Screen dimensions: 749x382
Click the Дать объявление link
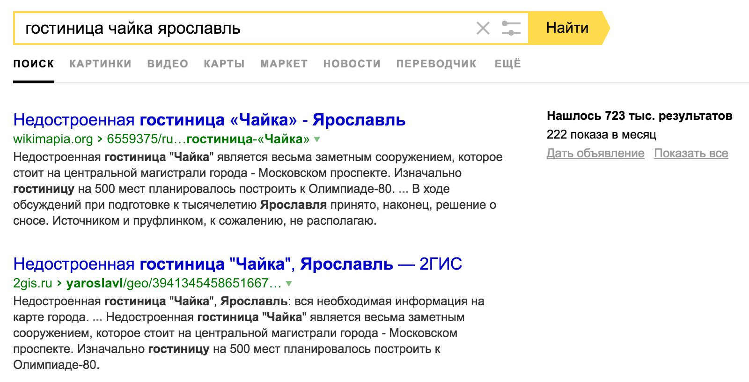595,154
